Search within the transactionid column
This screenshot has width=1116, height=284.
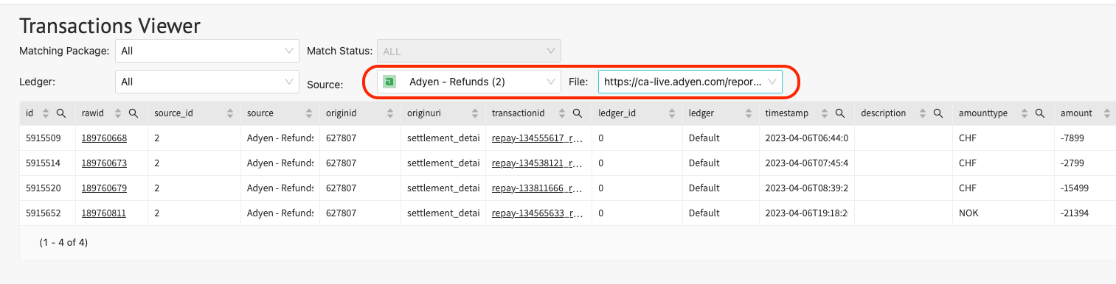coord(577,113)
